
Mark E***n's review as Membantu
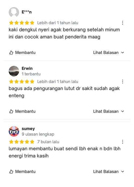pos(22,53)
